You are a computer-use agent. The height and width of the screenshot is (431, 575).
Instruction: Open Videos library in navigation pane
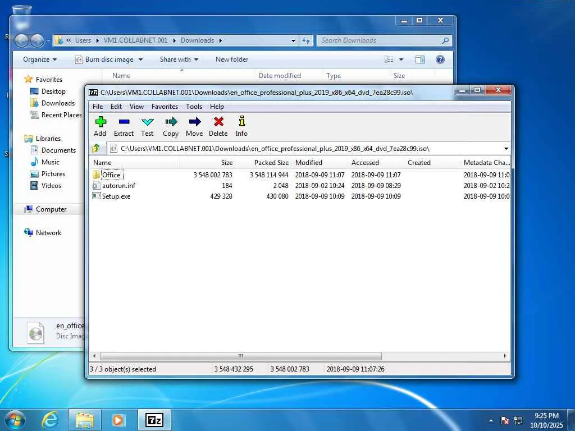46,185
